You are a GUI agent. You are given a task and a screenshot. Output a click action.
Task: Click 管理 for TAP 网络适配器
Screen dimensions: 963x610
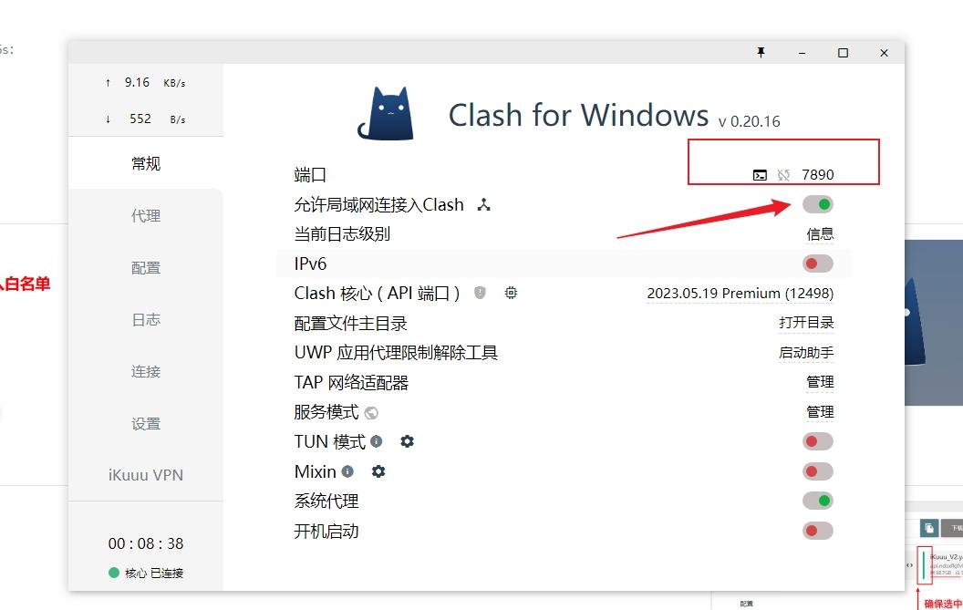[820, 382]
